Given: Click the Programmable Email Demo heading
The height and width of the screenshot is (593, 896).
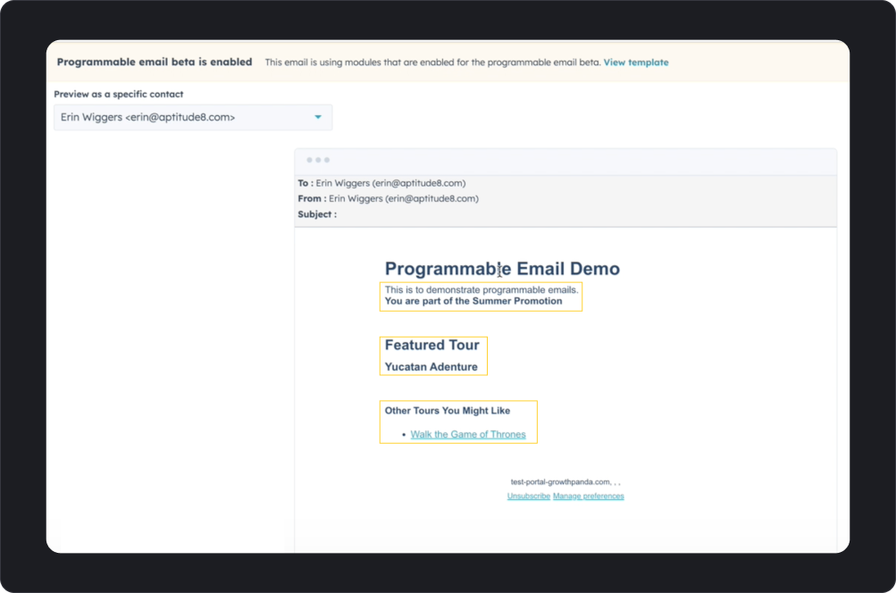Looking at the screenshot, I should (501, 268).
